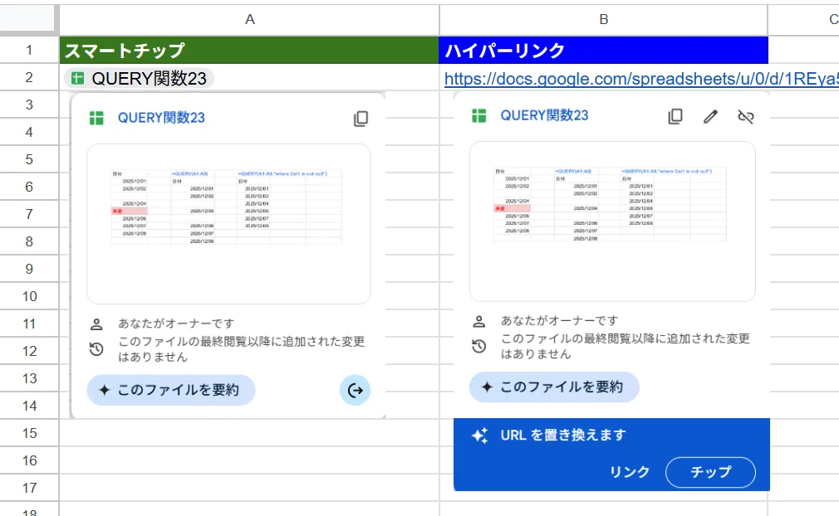Select column B header
Screen dimensions: 839x516
tap(604, 19)
